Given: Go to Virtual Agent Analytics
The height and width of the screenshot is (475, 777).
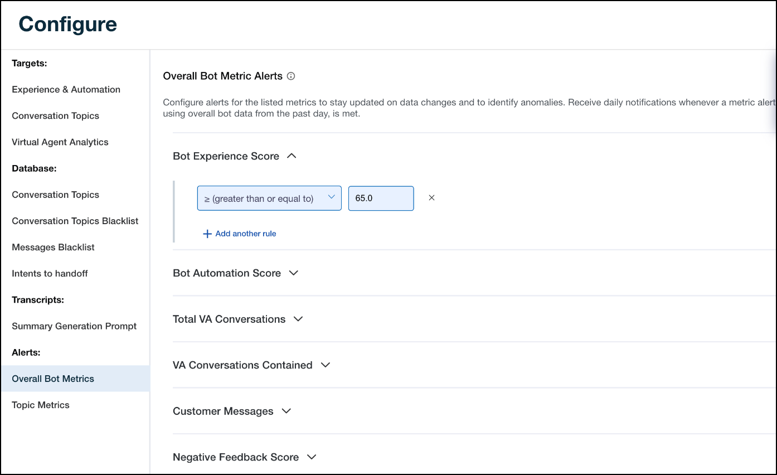Looking at the screenshot, I should 60,142.
